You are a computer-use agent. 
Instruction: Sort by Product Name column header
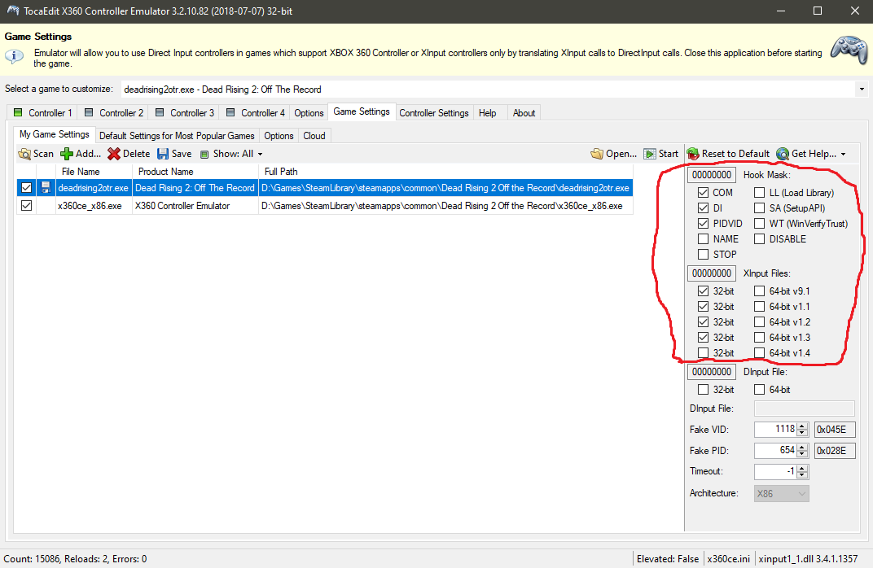pos(195,172)
